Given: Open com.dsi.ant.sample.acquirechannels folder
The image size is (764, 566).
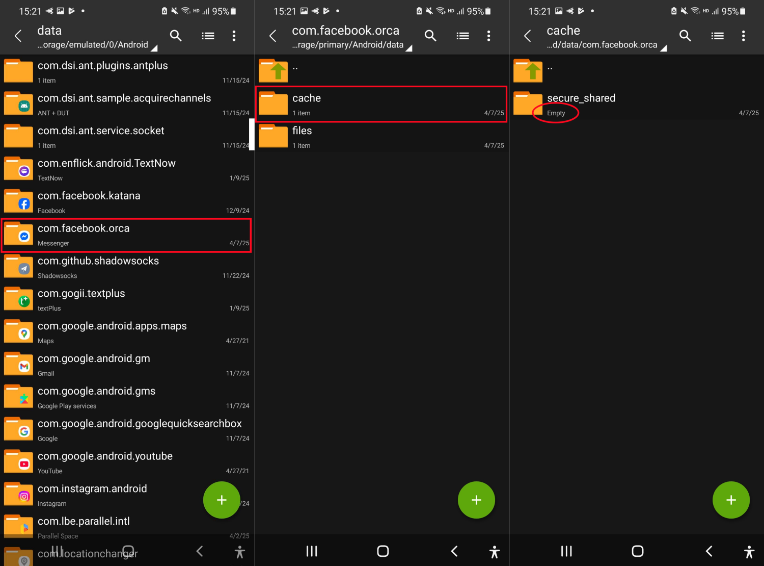Looking at the screenshot, I should coord(127,104).
